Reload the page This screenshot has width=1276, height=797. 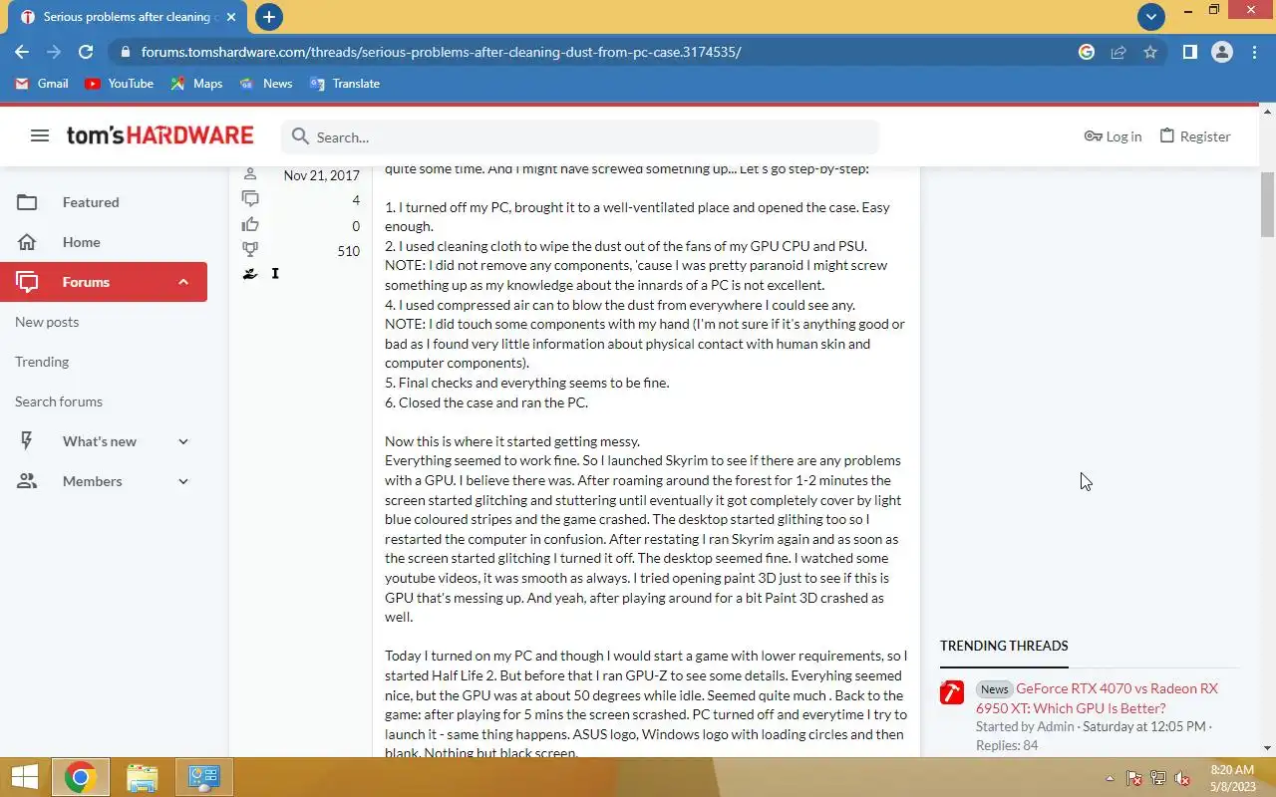[86, 52]
